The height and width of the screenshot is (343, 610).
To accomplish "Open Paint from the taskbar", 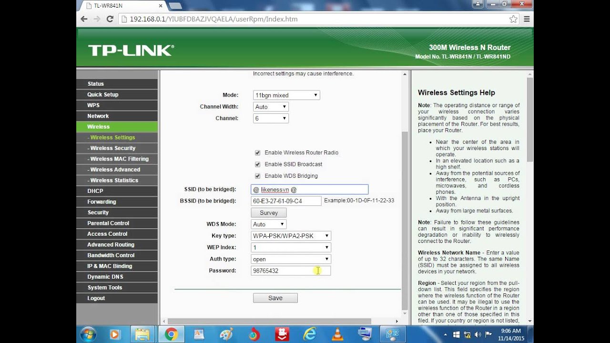I will [226, 334].
